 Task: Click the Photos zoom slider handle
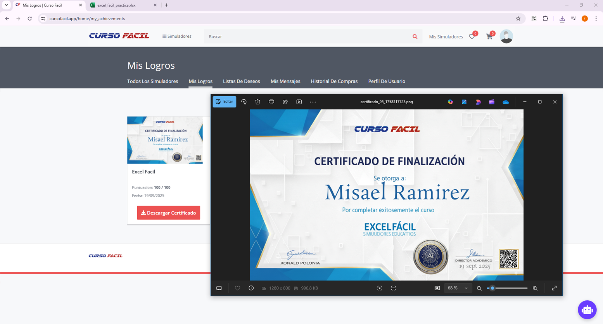point(492,288)
